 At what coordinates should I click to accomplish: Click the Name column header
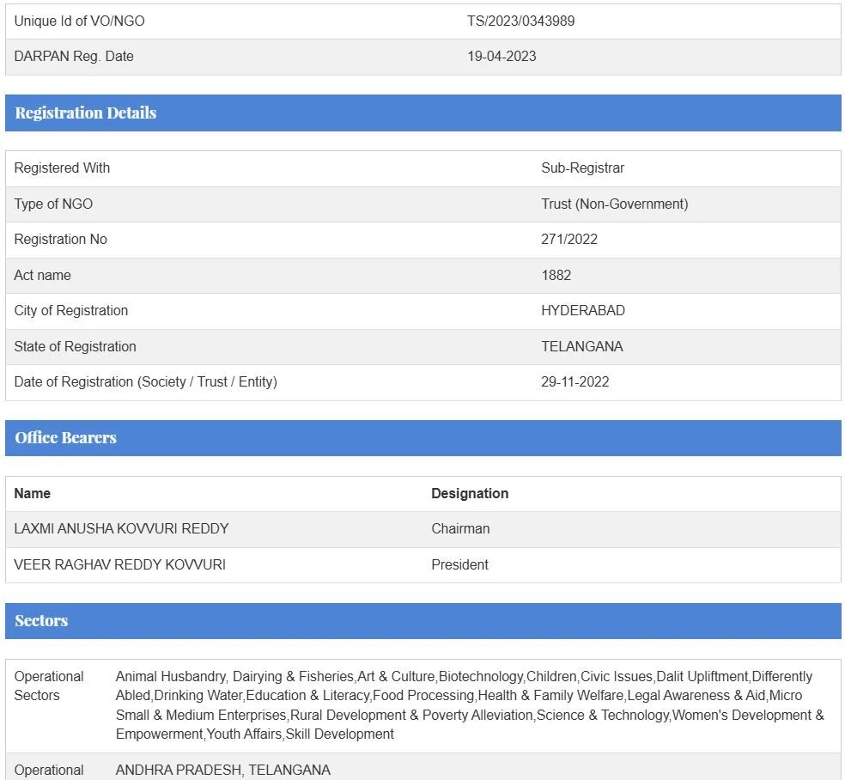pos(33,493)
